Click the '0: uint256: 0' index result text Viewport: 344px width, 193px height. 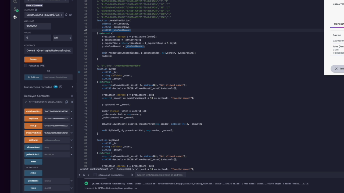tap(32, 167)
